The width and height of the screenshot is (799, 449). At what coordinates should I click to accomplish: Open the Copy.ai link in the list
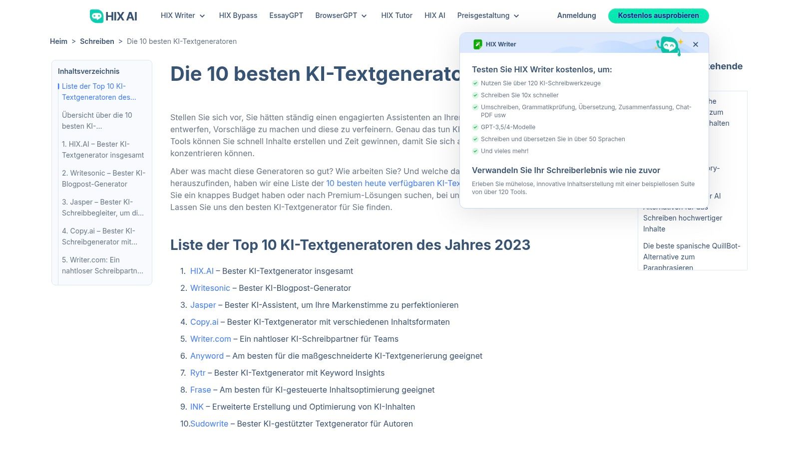[204, 322]
